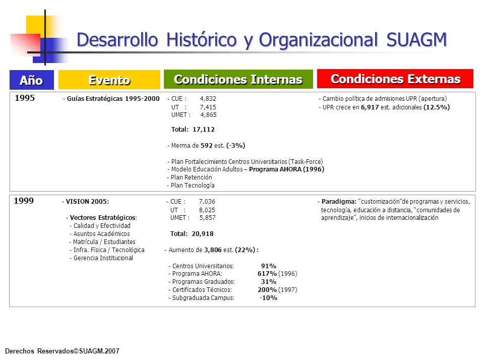Click the '200% (1997)' value
Viewport: 484px width, 363px height.
277,289
